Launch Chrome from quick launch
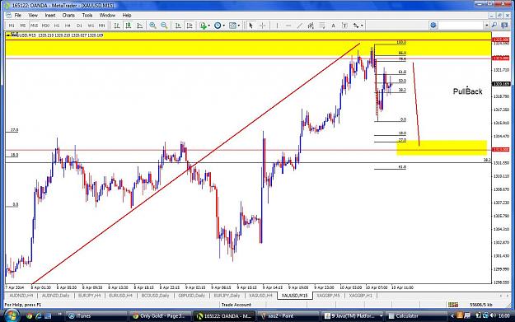Screen dimensions: 515x322 tap(29, 315)
